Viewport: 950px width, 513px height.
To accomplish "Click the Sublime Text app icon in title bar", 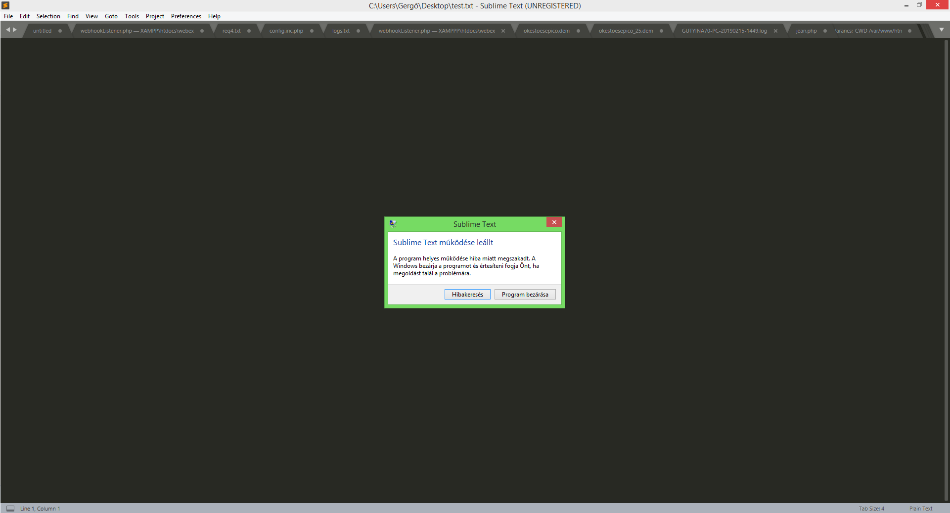I will point(6,5).
